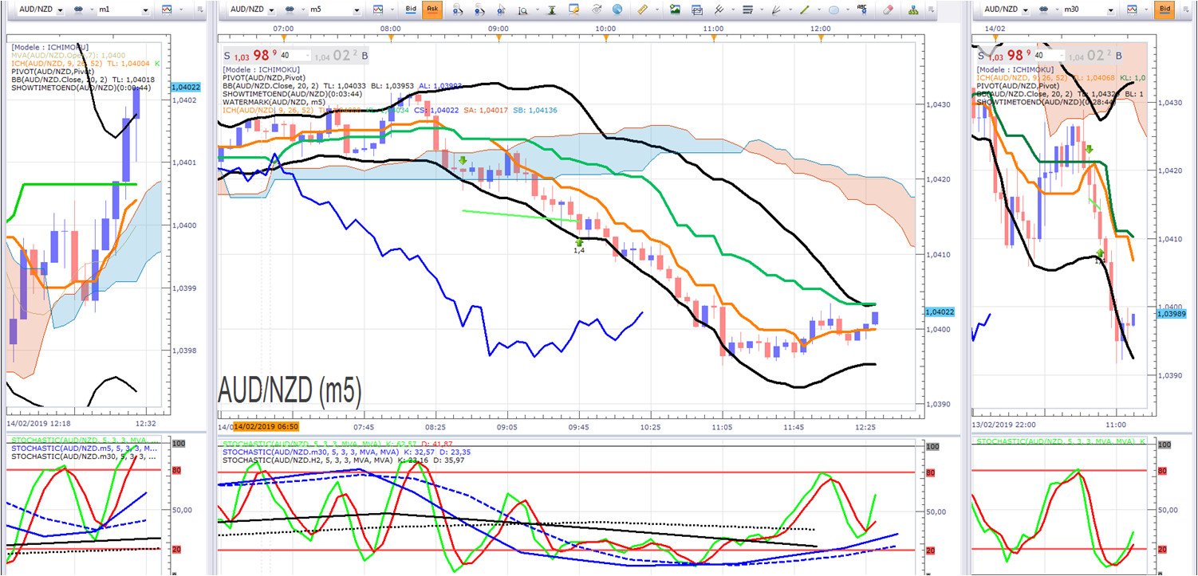Screen dimensions: 1198x576
Task: Select the zoom magnifier tool in the m5 toolbar
Action: (522, 10)
